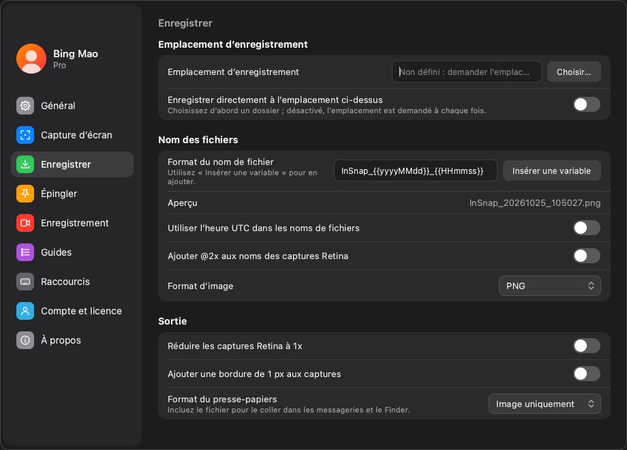Click the À propos info icon
Screen dimensions: 627x450
tap(25, 340)
